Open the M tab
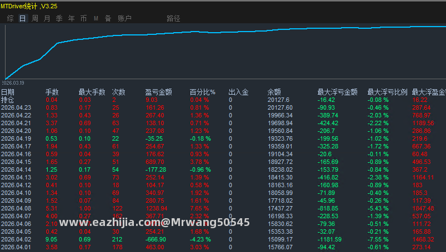 point(96,18)
